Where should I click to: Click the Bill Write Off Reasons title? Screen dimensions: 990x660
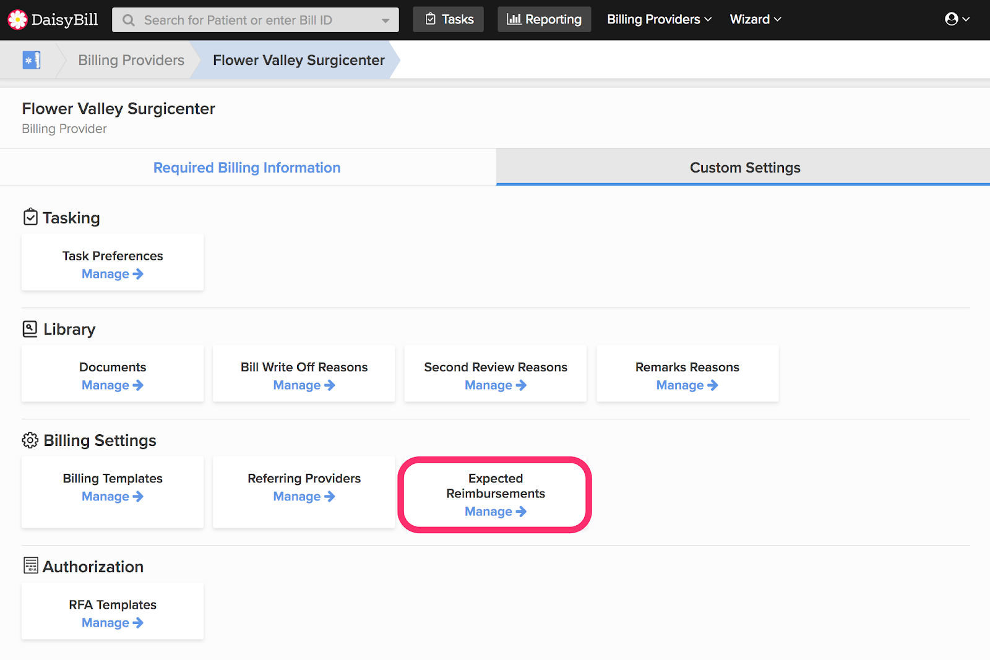[x=304, y=367]
